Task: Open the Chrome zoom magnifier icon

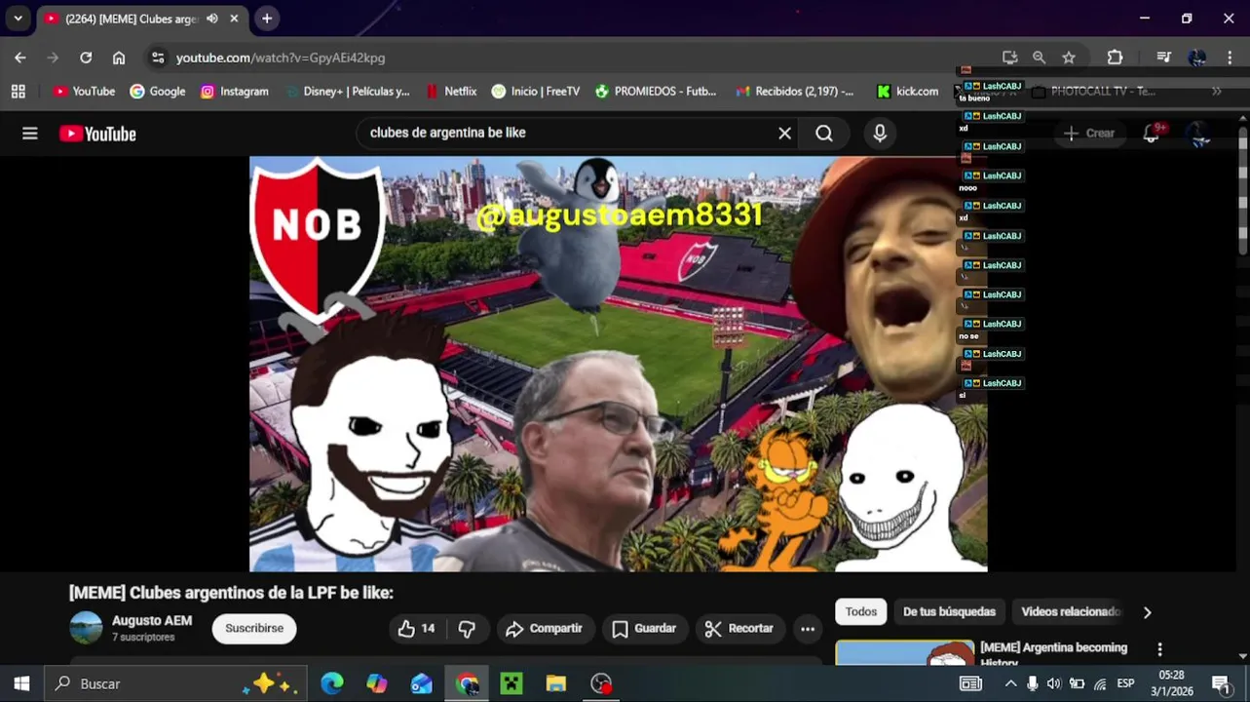Action: coord(1039,58)
